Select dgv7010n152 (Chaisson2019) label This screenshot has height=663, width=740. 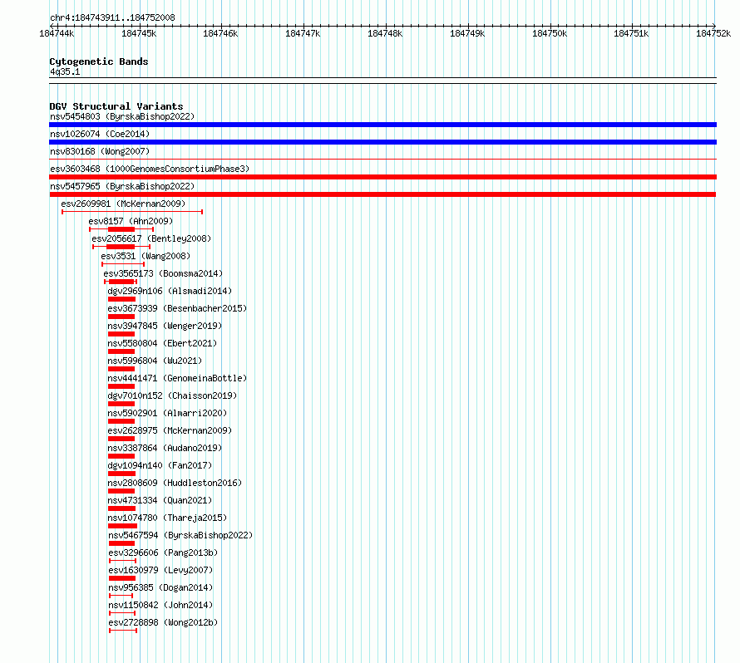coord(172,395)
